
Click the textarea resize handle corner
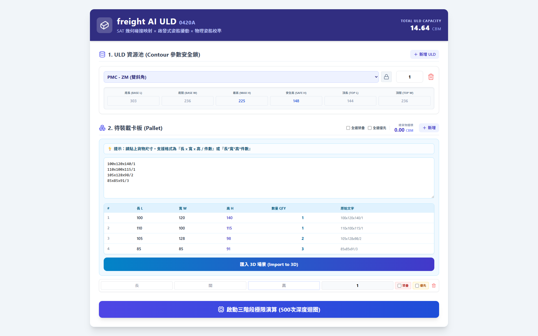click(432, 196)
